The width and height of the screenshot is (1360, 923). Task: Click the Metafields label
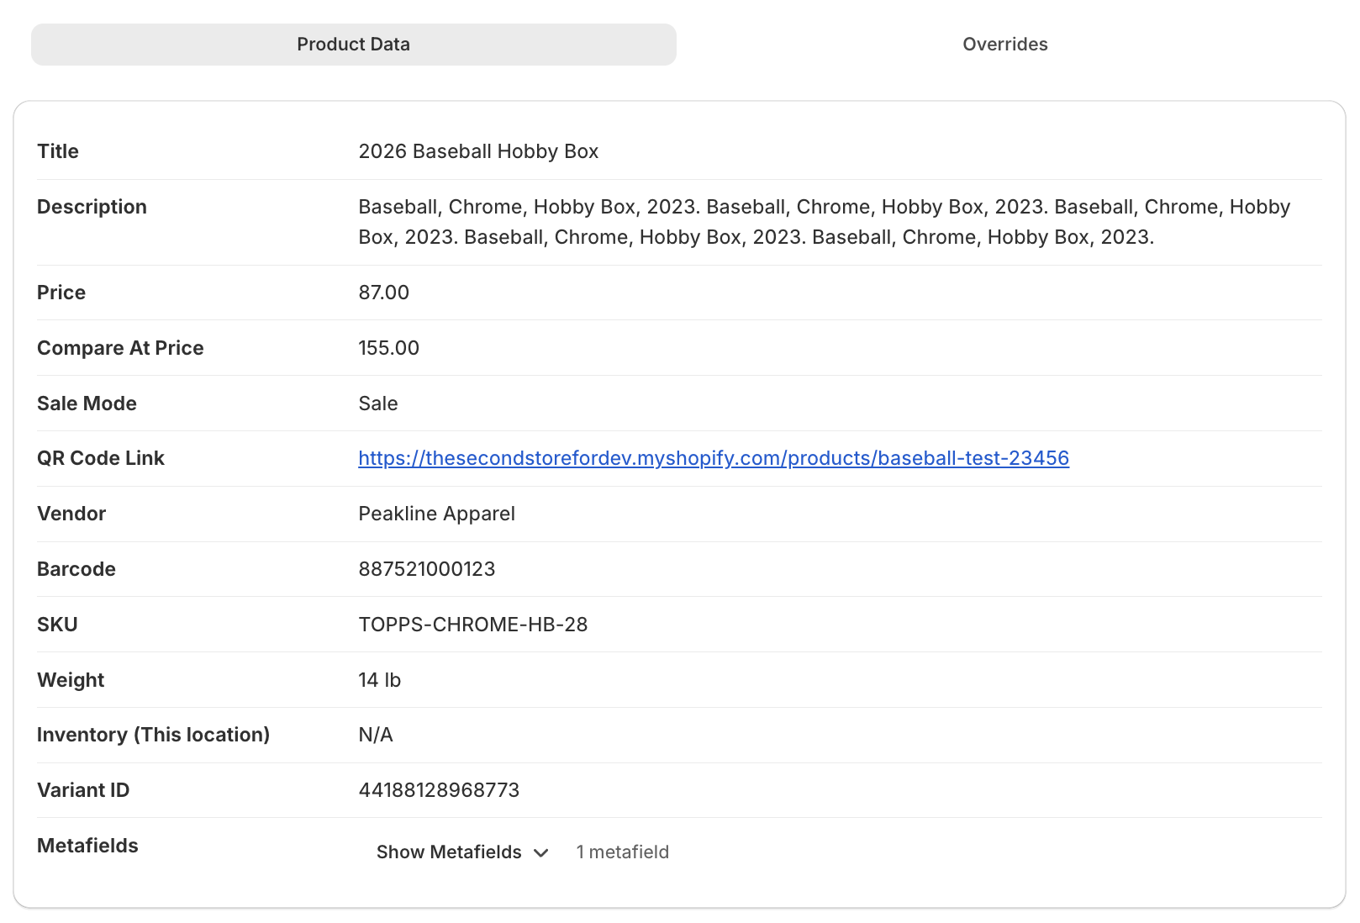point(87,846)
